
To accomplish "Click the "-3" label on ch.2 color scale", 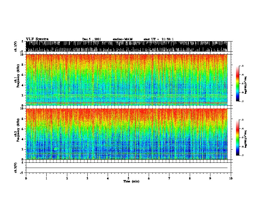I will pos(242,120).
